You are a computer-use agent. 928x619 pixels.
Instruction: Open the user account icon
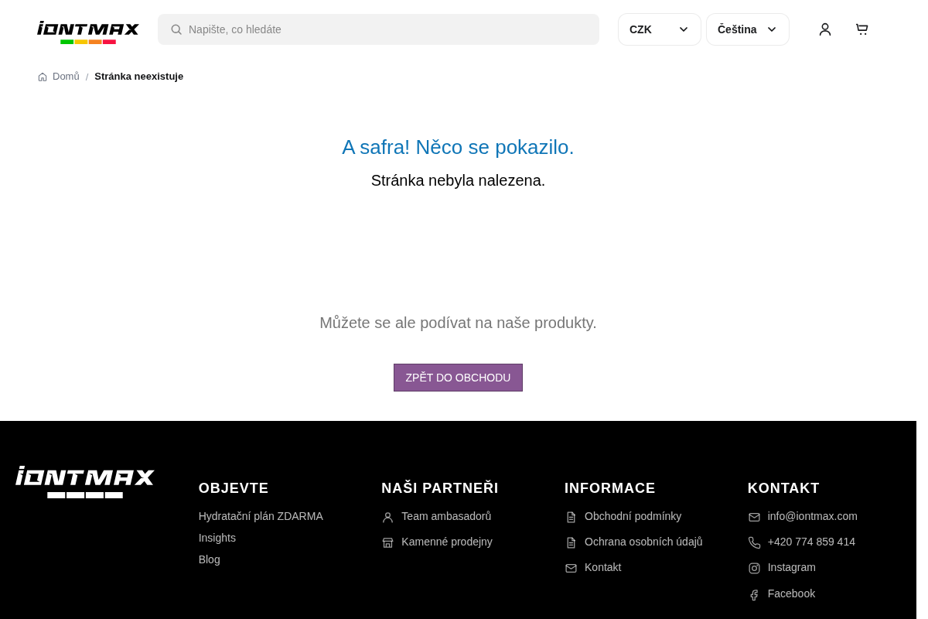(825, 29)
